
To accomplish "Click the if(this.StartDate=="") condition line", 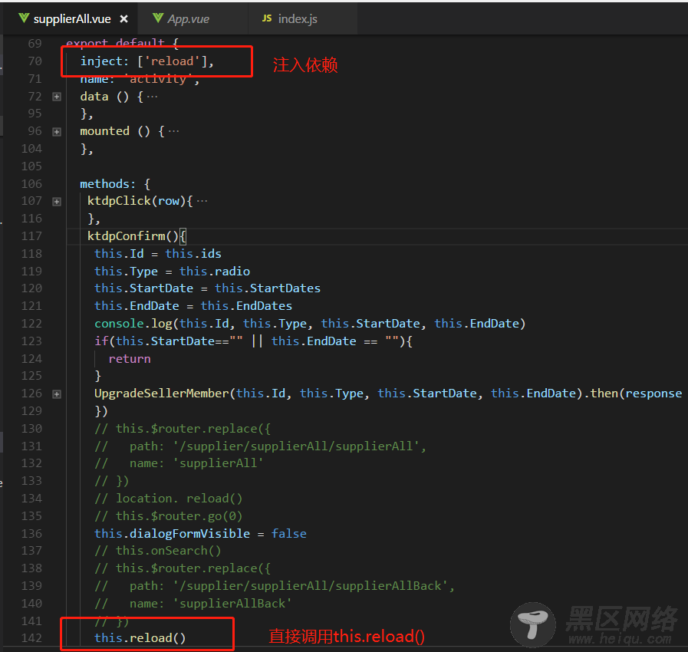I will point(254,341).
